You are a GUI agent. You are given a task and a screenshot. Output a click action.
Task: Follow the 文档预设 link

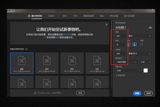coord(67,35)
